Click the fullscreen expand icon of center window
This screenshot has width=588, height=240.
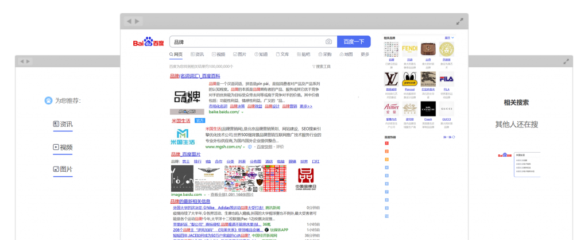(460, 21)
